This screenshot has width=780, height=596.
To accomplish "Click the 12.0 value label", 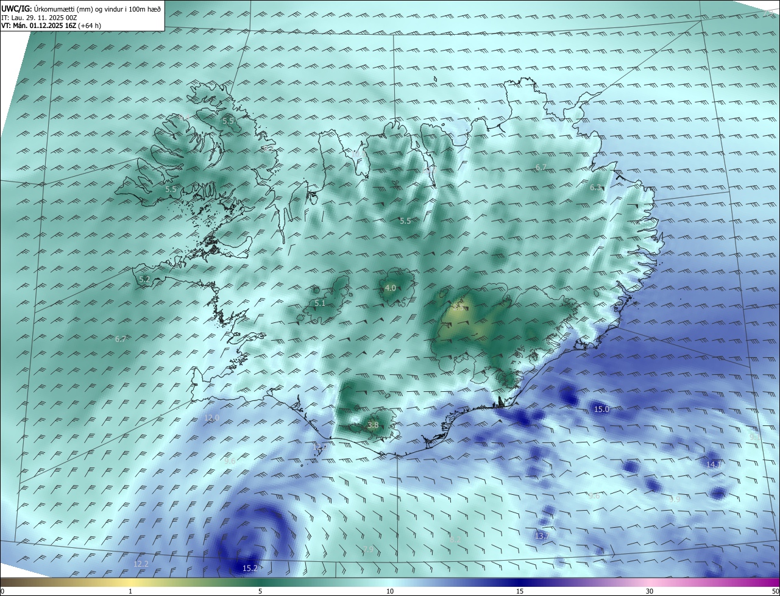I will point(211,418).
